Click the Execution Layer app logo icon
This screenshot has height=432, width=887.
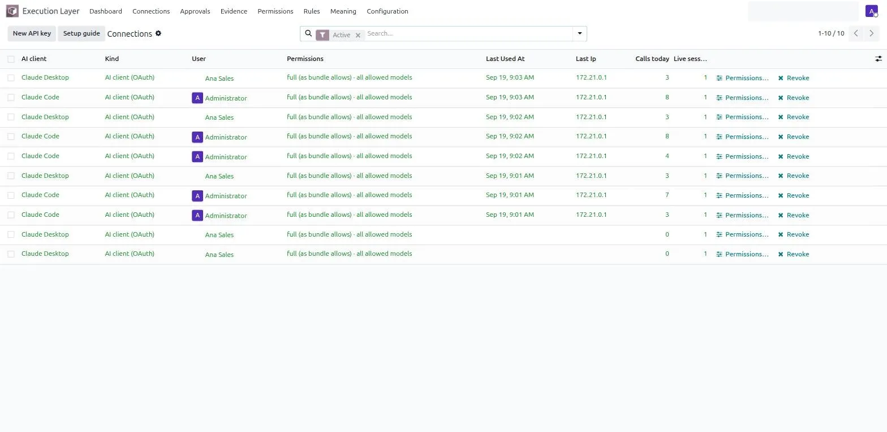point(12,11)
